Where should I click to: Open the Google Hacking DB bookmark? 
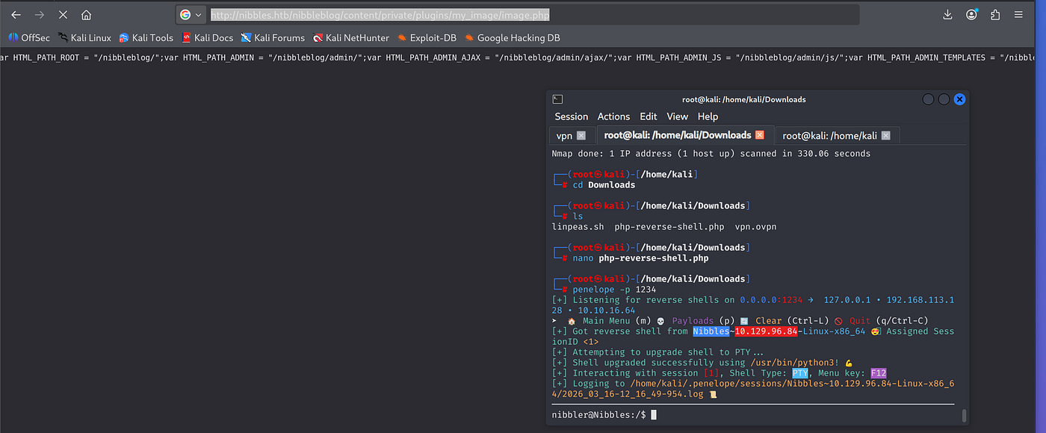coord(512,37)
